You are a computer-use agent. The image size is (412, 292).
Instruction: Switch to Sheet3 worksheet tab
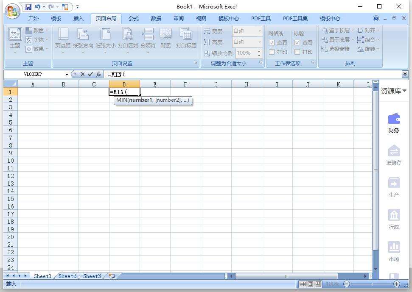click(92, 276)
